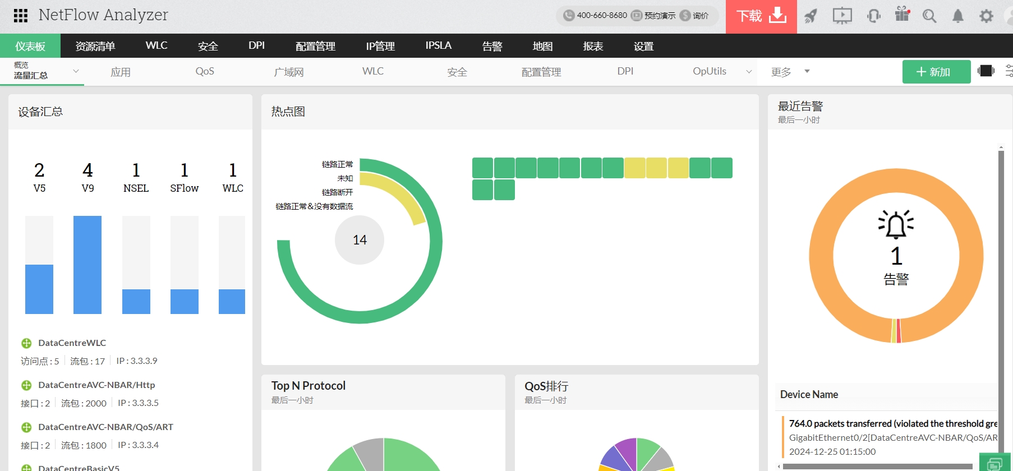The image size is (1013, 471).
Task: Open the 报表 menu
Action: tap(593, 46)
